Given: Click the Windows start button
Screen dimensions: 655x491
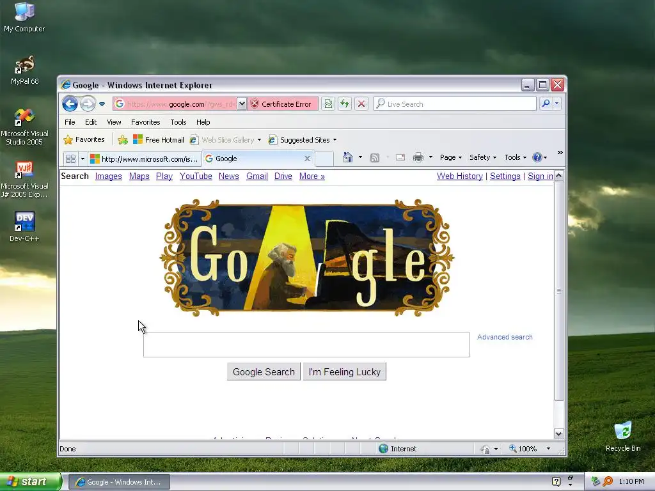Looking at the screenshot, I should [31, 481].
